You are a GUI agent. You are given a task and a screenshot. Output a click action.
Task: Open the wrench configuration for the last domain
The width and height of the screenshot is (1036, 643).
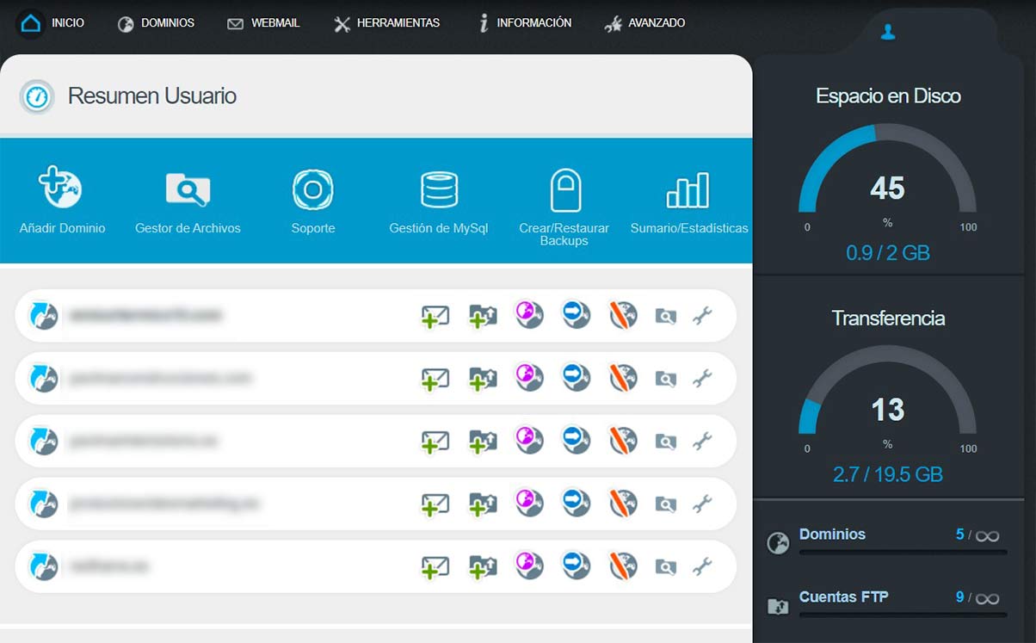(x=705, y=566)
